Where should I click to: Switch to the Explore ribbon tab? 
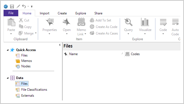81,13
